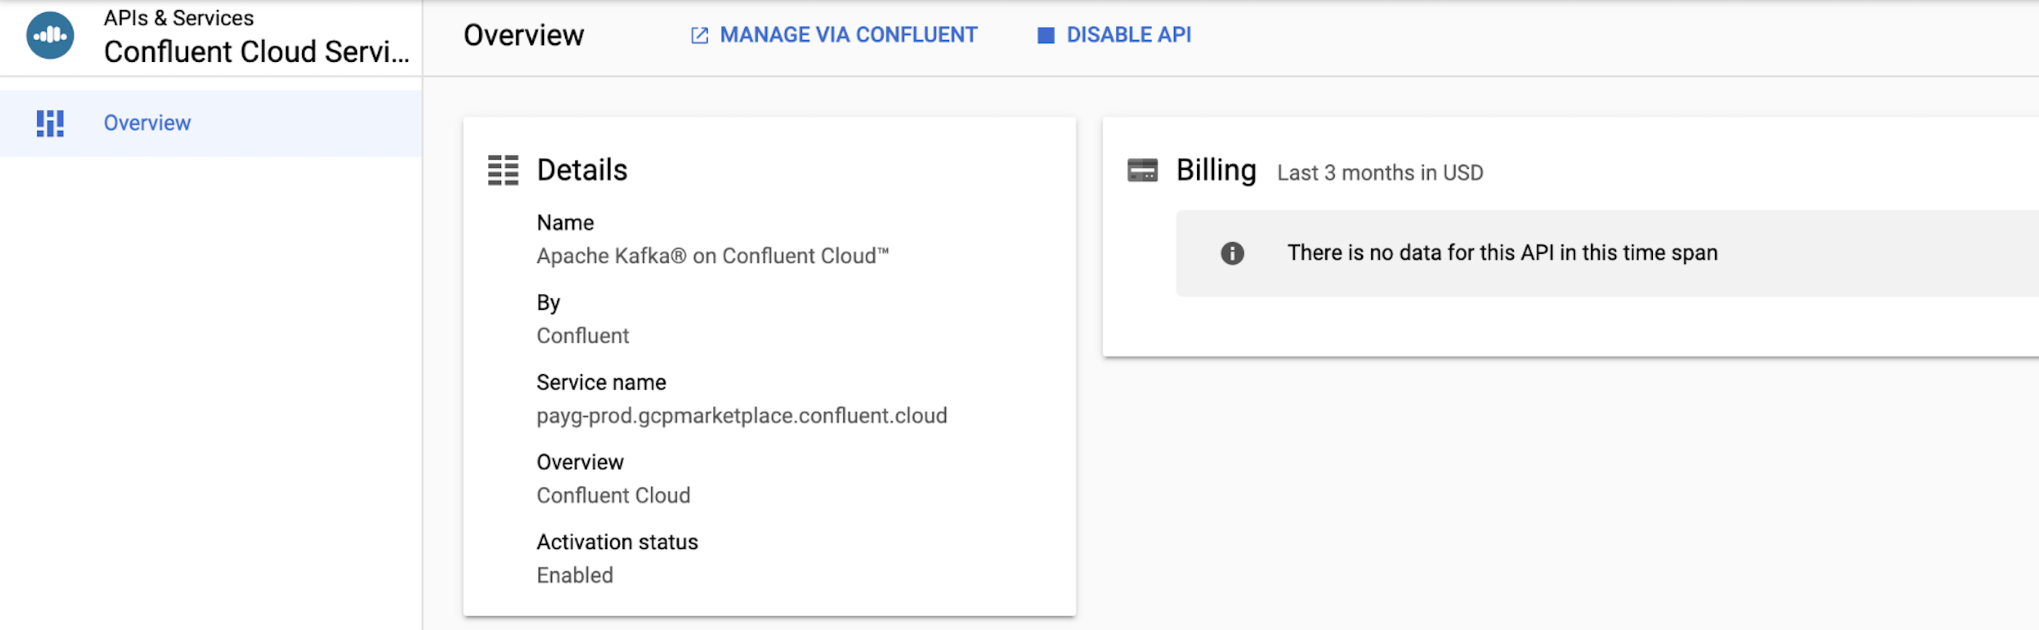
Task: Click the 'Overview' field label in Details card
Action: coord(580,462)
